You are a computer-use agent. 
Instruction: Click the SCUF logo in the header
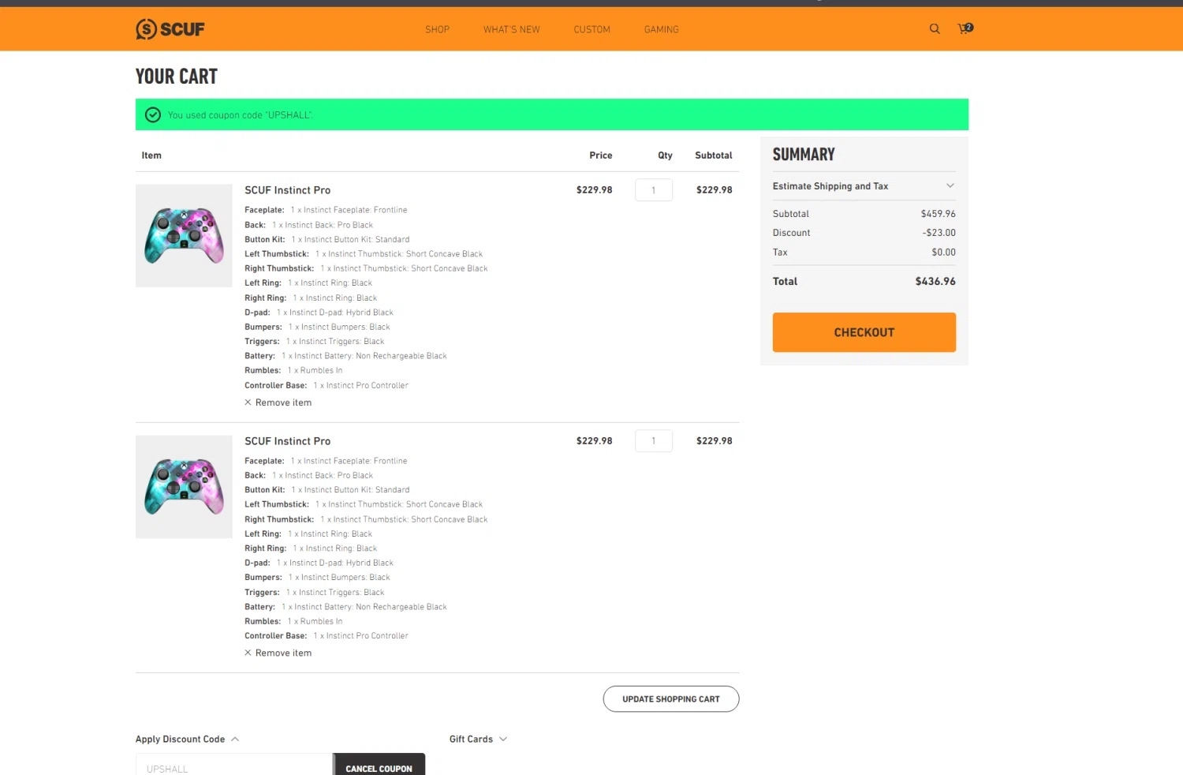[170, 29]
